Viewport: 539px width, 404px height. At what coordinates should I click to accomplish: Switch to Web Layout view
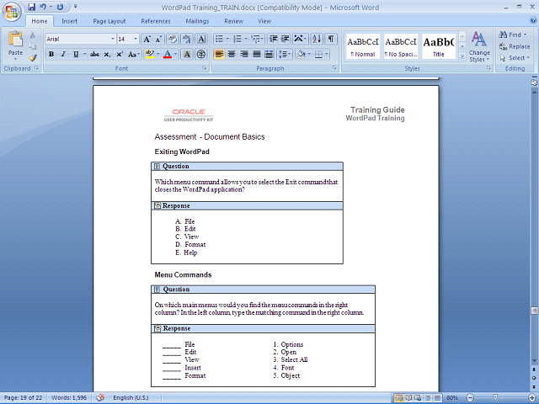tap(418, 398)
